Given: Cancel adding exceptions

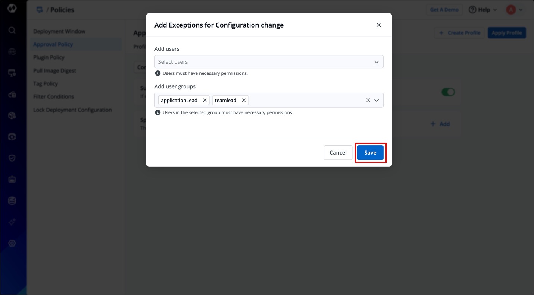Looking at the screenshot, I should coord(338,153).
